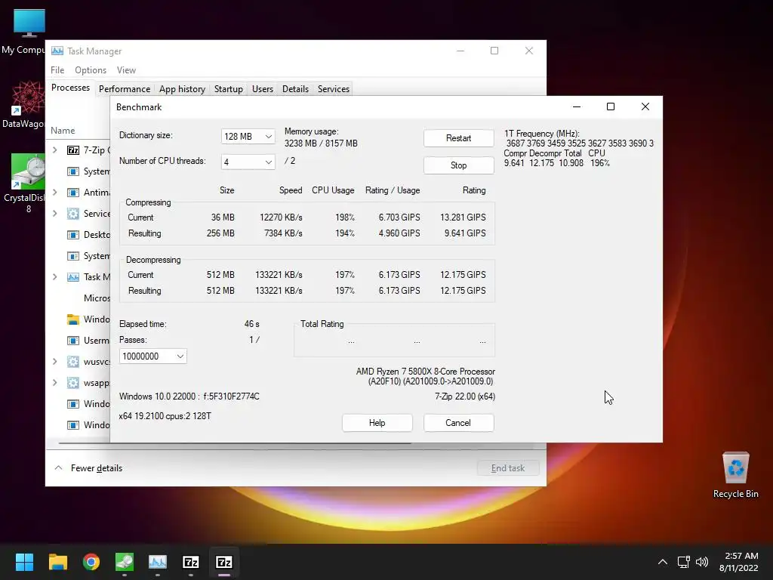Show hidden system tray icons

click(x=663, y=562)
